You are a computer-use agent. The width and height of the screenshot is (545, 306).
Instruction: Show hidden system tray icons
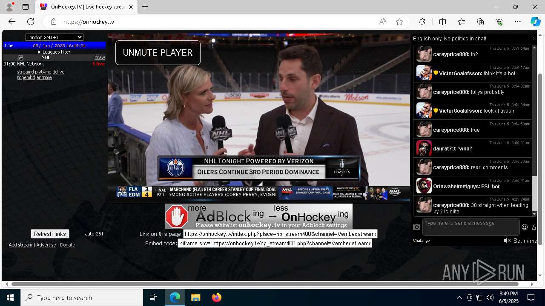click(x=459, y=297)
